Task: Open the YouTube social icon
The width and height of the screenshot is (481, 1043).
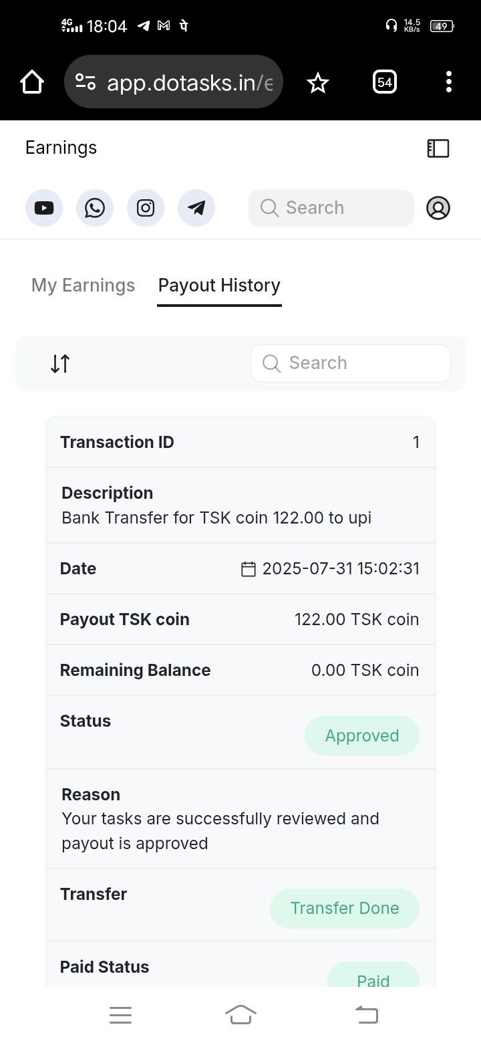Action: pyautogui.click(x=44, y=208)
